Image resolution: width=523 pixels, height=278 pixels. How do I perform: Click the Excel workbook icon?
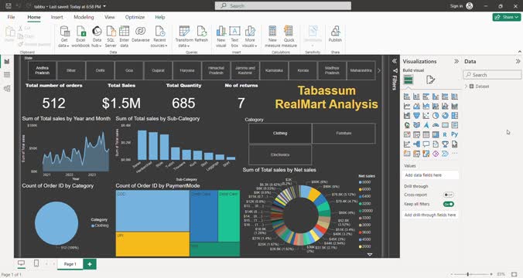point(80,32)
